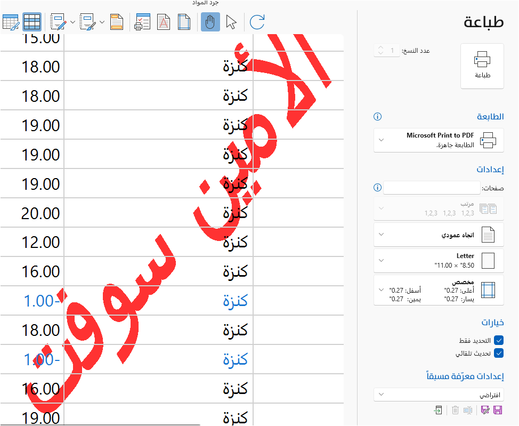The height and width of the screenshot is (426, 519).
Task: Expand the مخصص margins dropdown
Action: (x=439, y=290)
